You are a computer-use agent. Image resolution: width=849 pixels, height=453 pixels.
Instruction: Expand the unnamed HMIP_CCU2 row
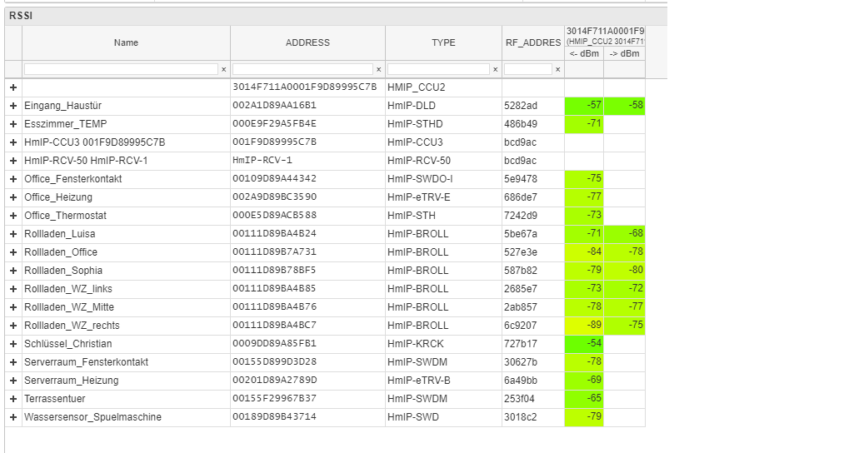coord(13,87)
